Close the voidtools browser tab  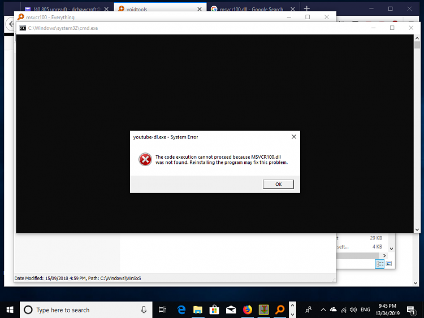[200, 9]
